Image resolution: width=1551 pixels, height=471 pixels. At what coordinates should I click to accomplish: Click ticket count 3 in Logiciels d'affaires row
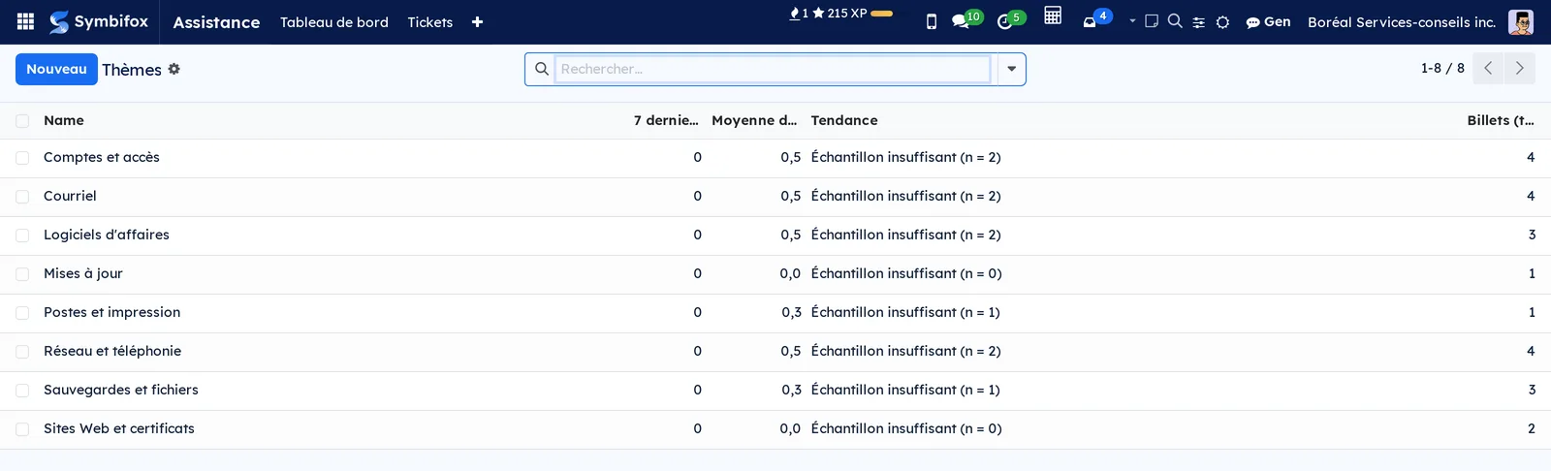pos(1532,235)
